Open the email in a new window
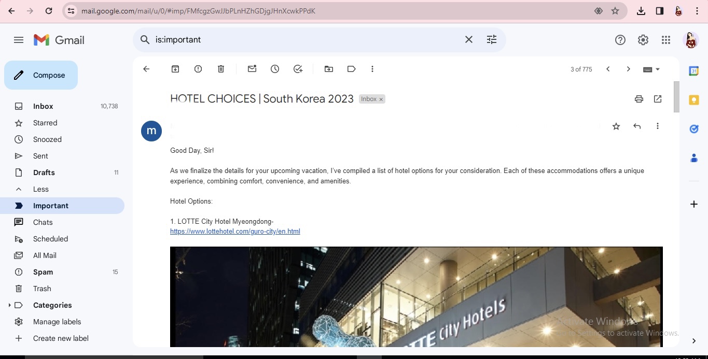The height and width of the screenshot is (359, 708). tap(658, 99)
